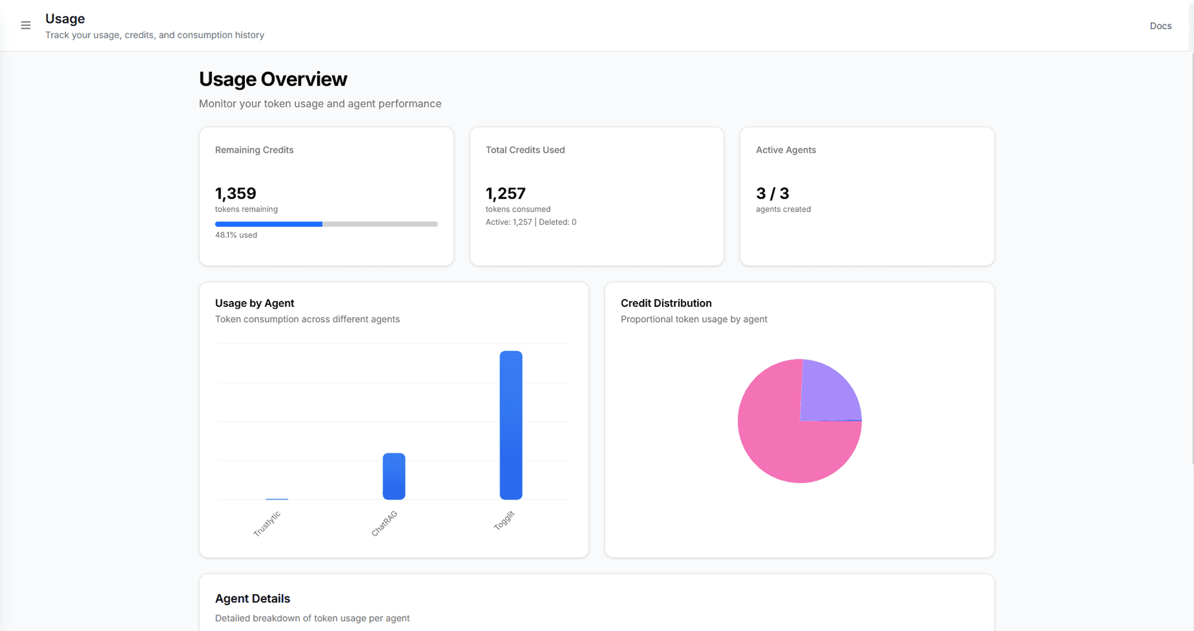Click the Usage page title
This screenshot has width=1194, height=631.
pyautogui.click(x=65, y=19)
